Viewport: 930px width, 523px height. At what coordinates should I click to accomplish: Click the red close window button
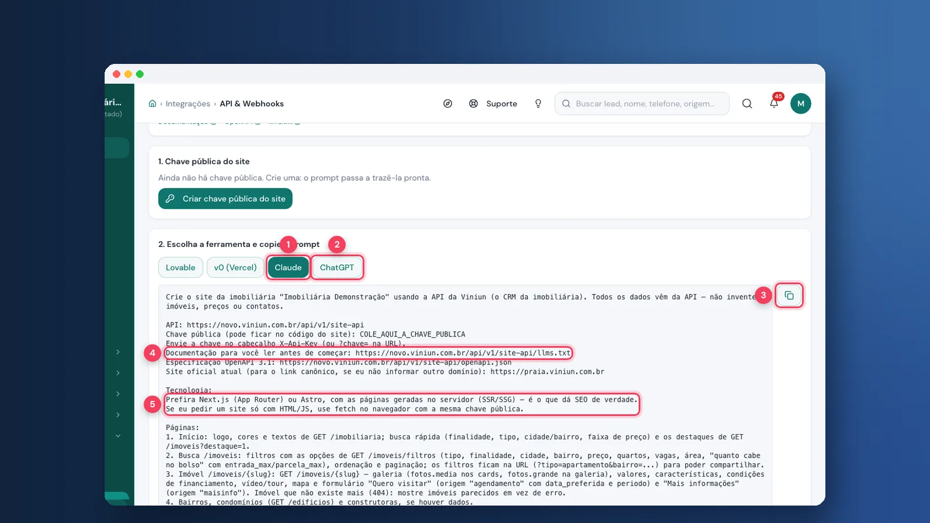click(x=116, y=74)
